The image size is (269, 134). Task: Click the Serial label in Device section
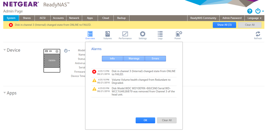pyautogui.click(x=82, y=68)
